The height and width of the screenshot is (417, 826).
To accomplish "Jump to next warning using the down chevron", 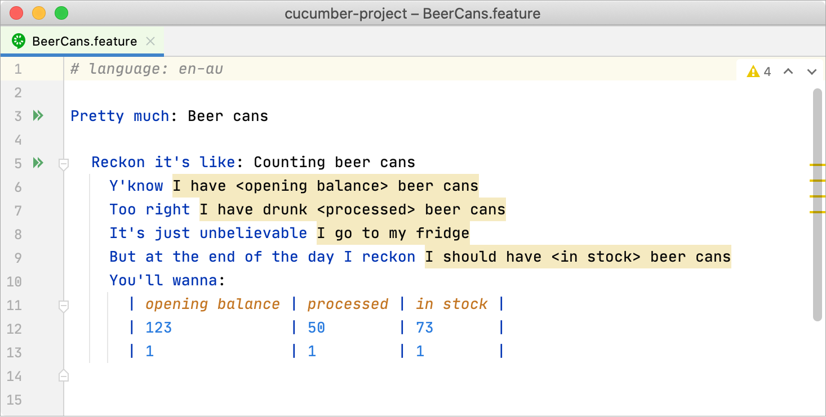I will tap(812, 72).
